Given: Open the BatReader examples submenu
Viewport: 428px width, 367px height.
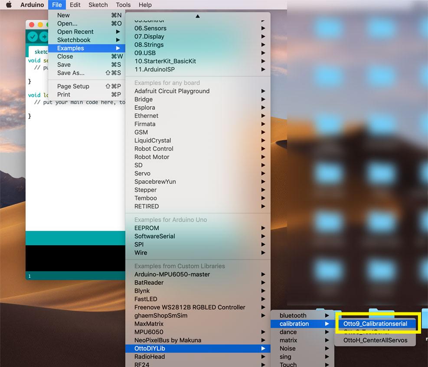Looking at the screenshot, I should click(x=198, y=283).
